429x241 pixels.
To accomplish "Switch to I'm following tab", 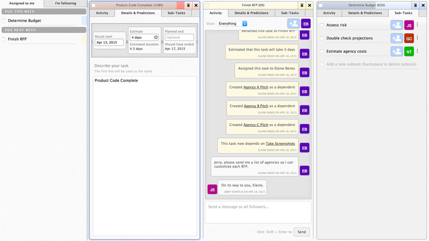I will (66, 3).
